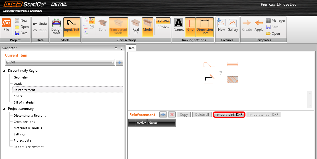Screen dimensions: 317x159
Task: Toggle Dimension lines display
Action: [x=205, y=27]
